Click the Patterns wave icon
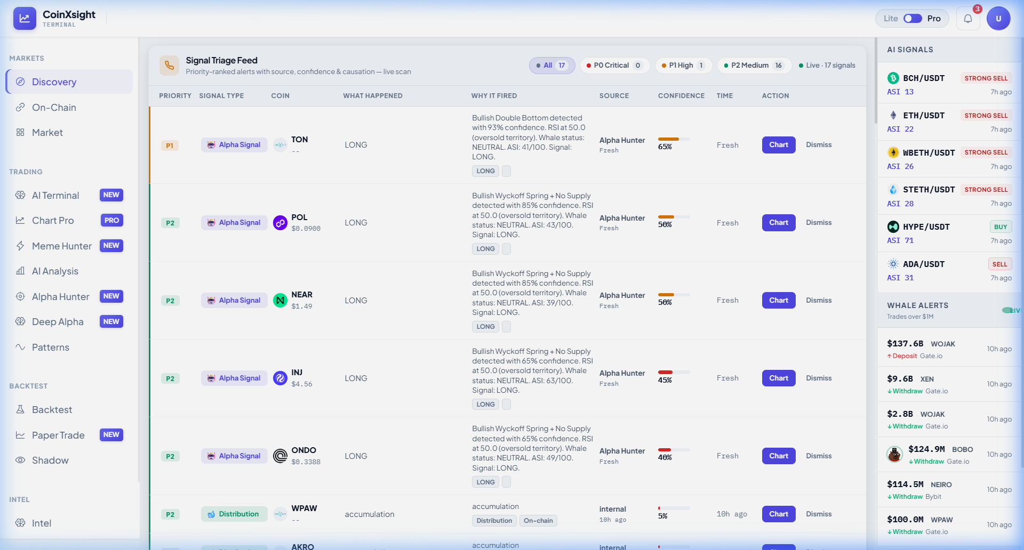 tap(20, 347)
